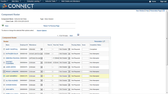The height and width of the screenshot is (94, 168).
Task: Click the Help link
Action: (147, 11)
